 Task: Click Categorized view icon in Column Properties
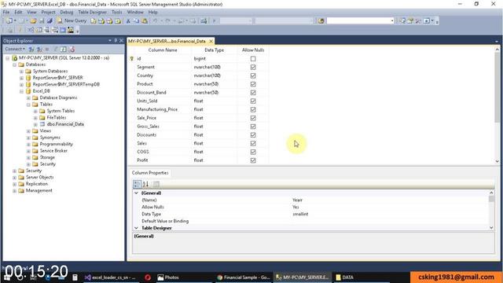[137, 184]
